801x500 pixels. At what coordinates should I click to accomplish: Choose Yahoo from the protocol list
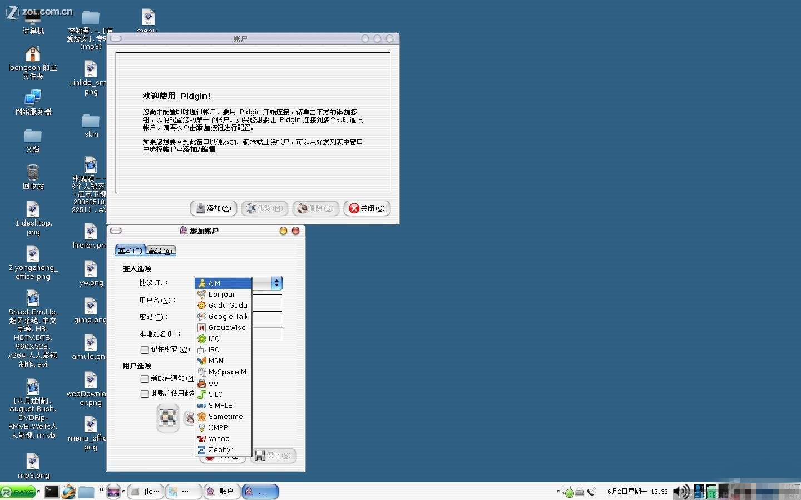click(223, 439)
